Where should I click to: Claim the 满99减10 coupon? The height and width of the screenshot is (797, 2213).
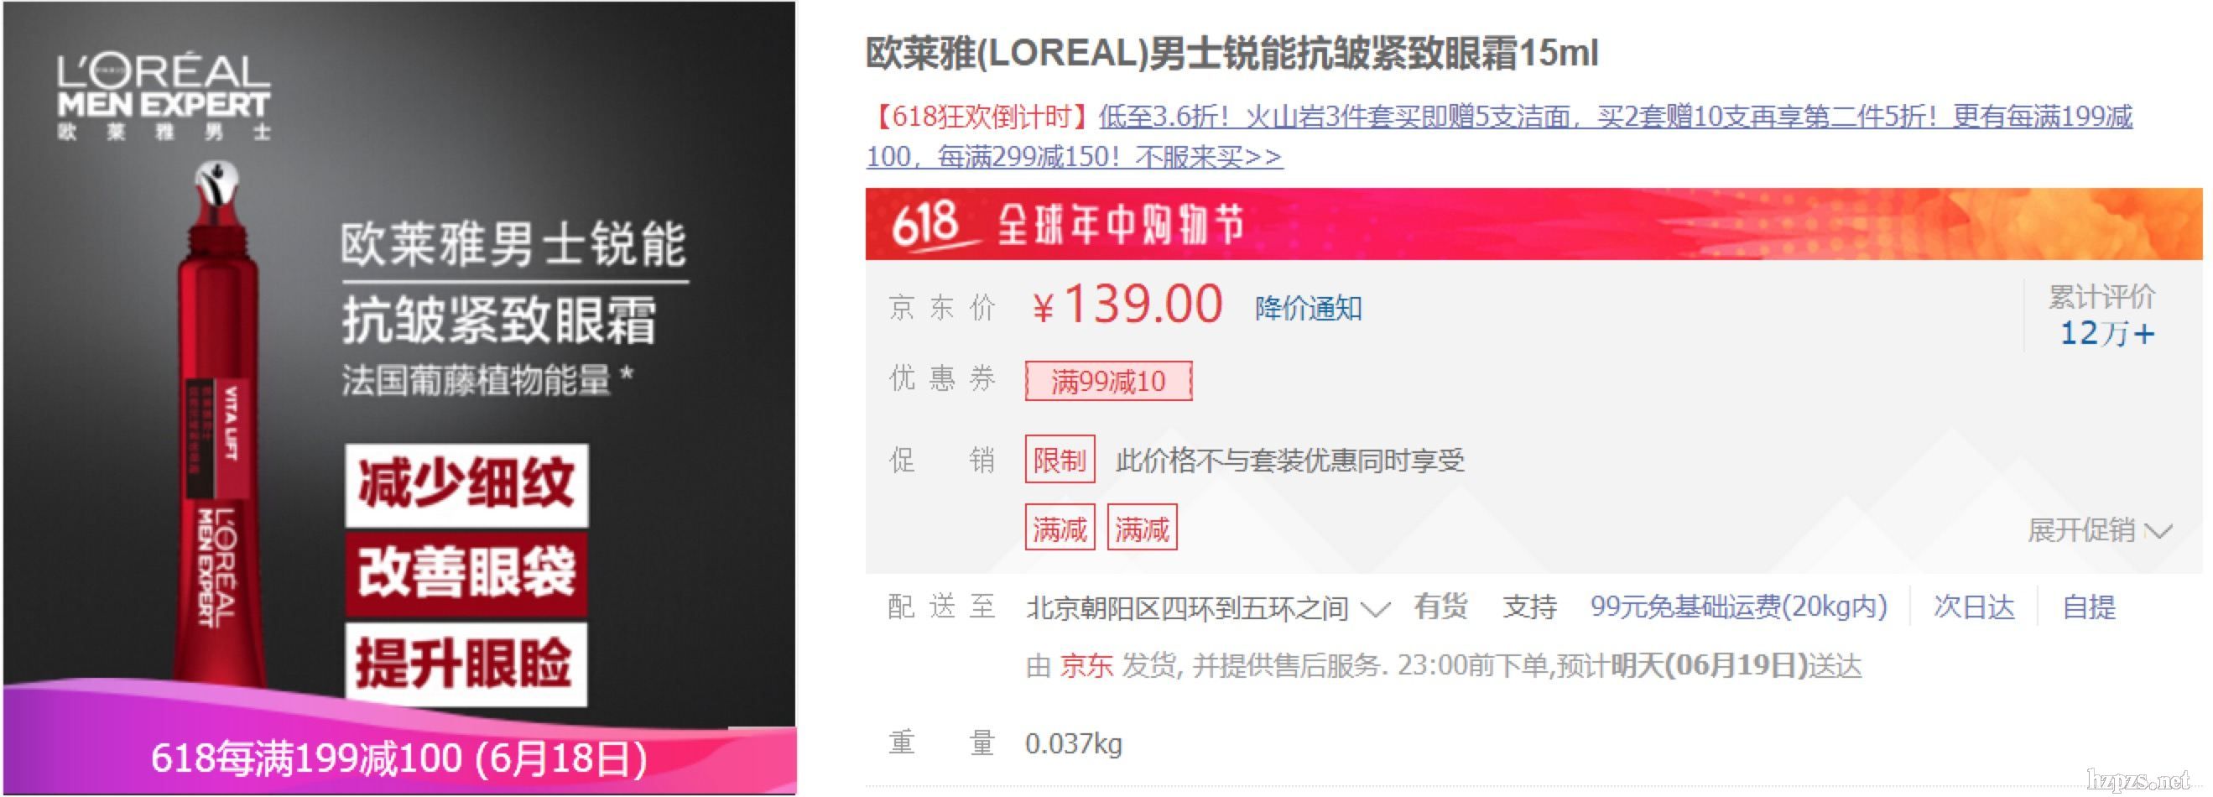(1108, 381)
